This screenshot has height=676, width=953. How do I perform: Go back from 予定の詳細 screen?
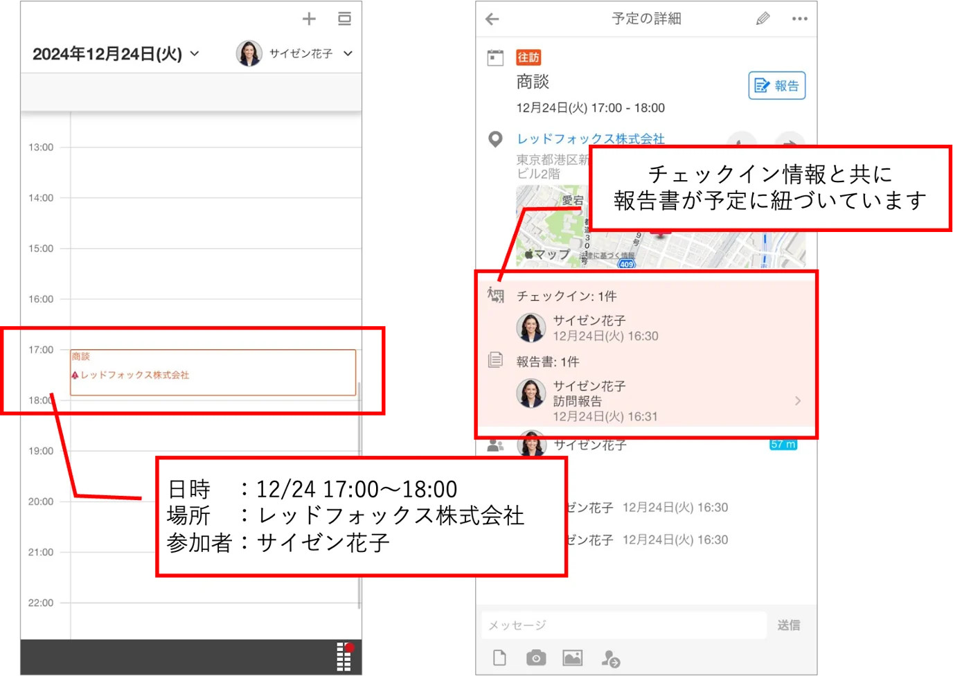pyautogui.click(x=492, y=19)
